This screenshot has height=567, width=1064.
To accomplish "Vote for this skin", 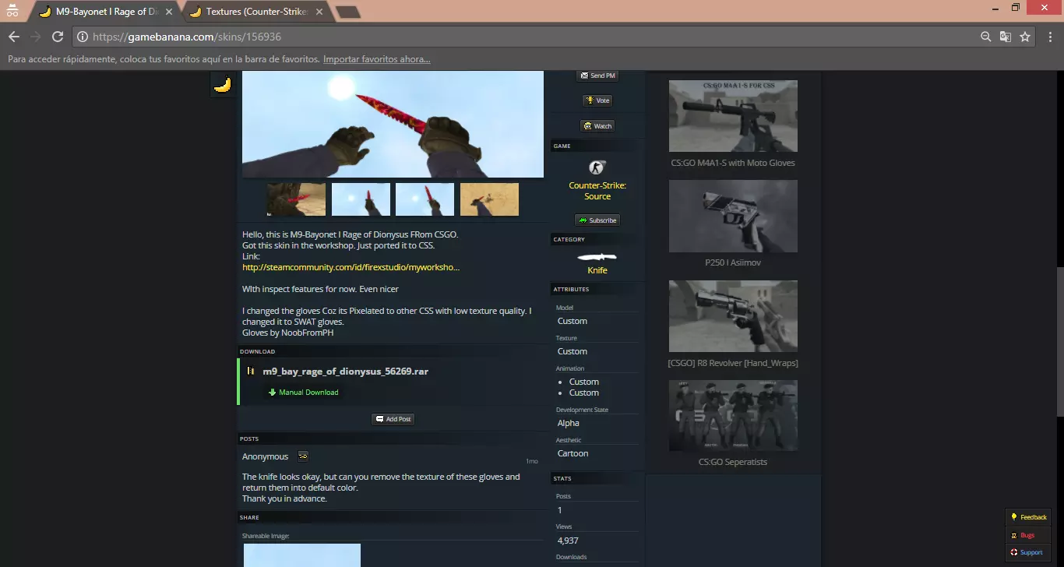I will click(x=597, y=100).
